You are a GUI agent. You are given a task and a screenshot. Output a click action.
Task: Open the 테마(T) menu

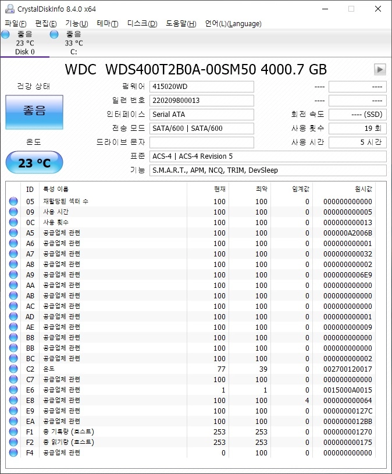(108, 24)
